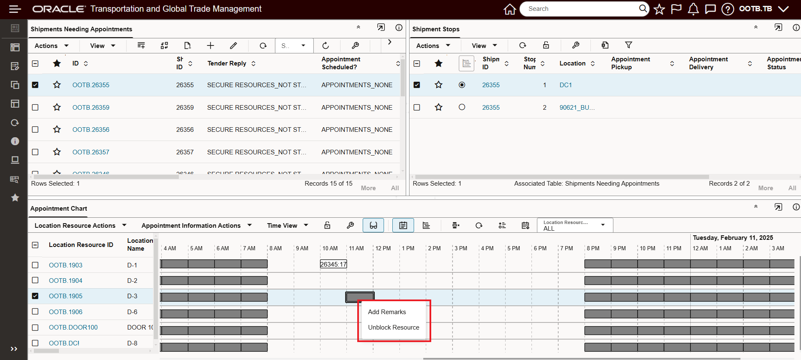Click calendar icon in Appointment Chart toolbar
The width and height of the screenshot is (801, 360).
click(526, 225)
